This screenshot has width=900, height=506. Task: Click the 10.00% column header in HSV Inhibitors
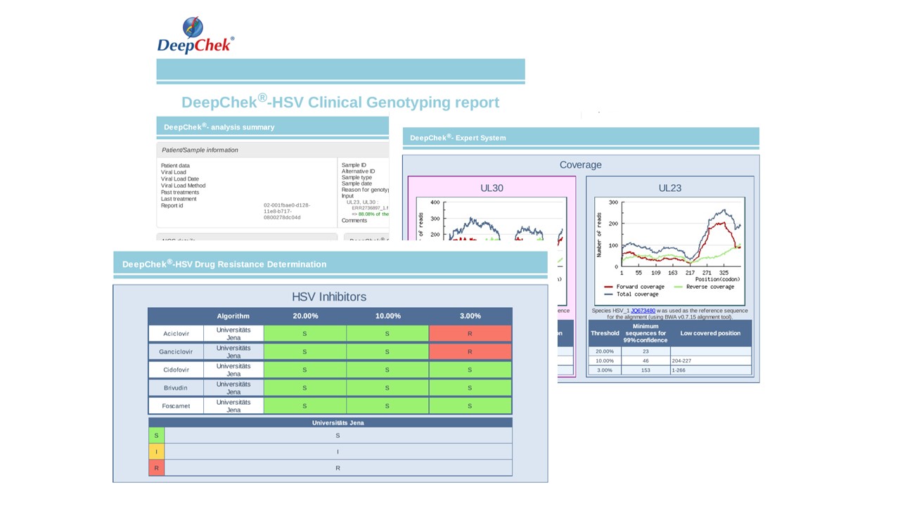point(387,316)
